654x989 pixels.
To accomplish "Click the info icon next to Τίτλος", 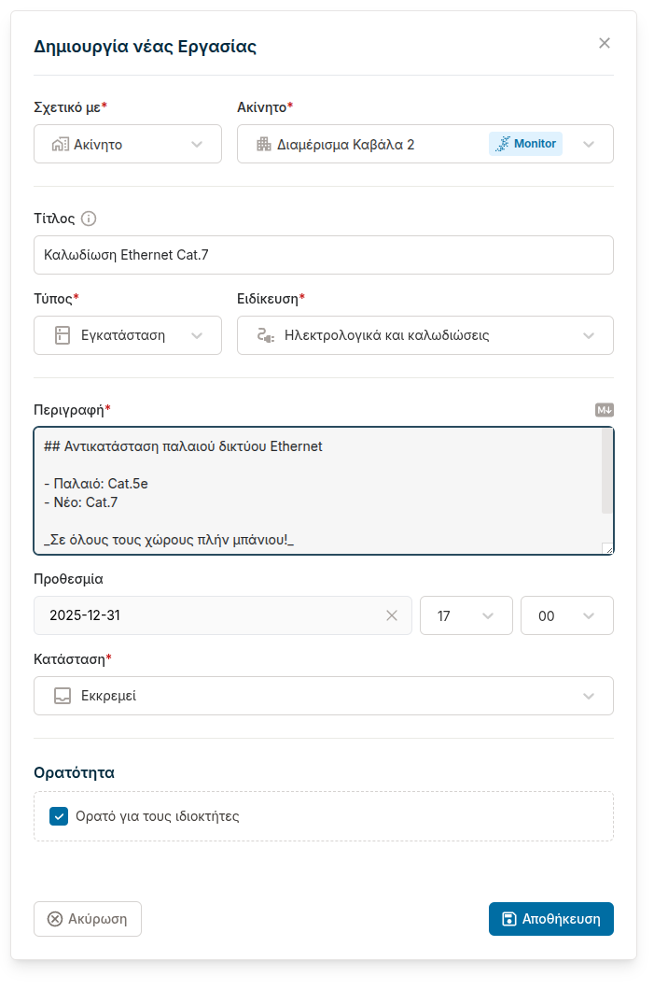I will click(89, 219).
